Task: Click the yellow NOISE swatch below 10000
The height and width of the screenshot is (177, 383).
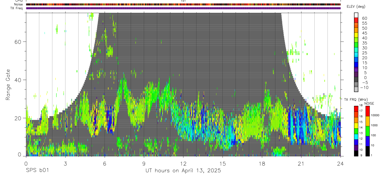Action: [x=367, y=121]
